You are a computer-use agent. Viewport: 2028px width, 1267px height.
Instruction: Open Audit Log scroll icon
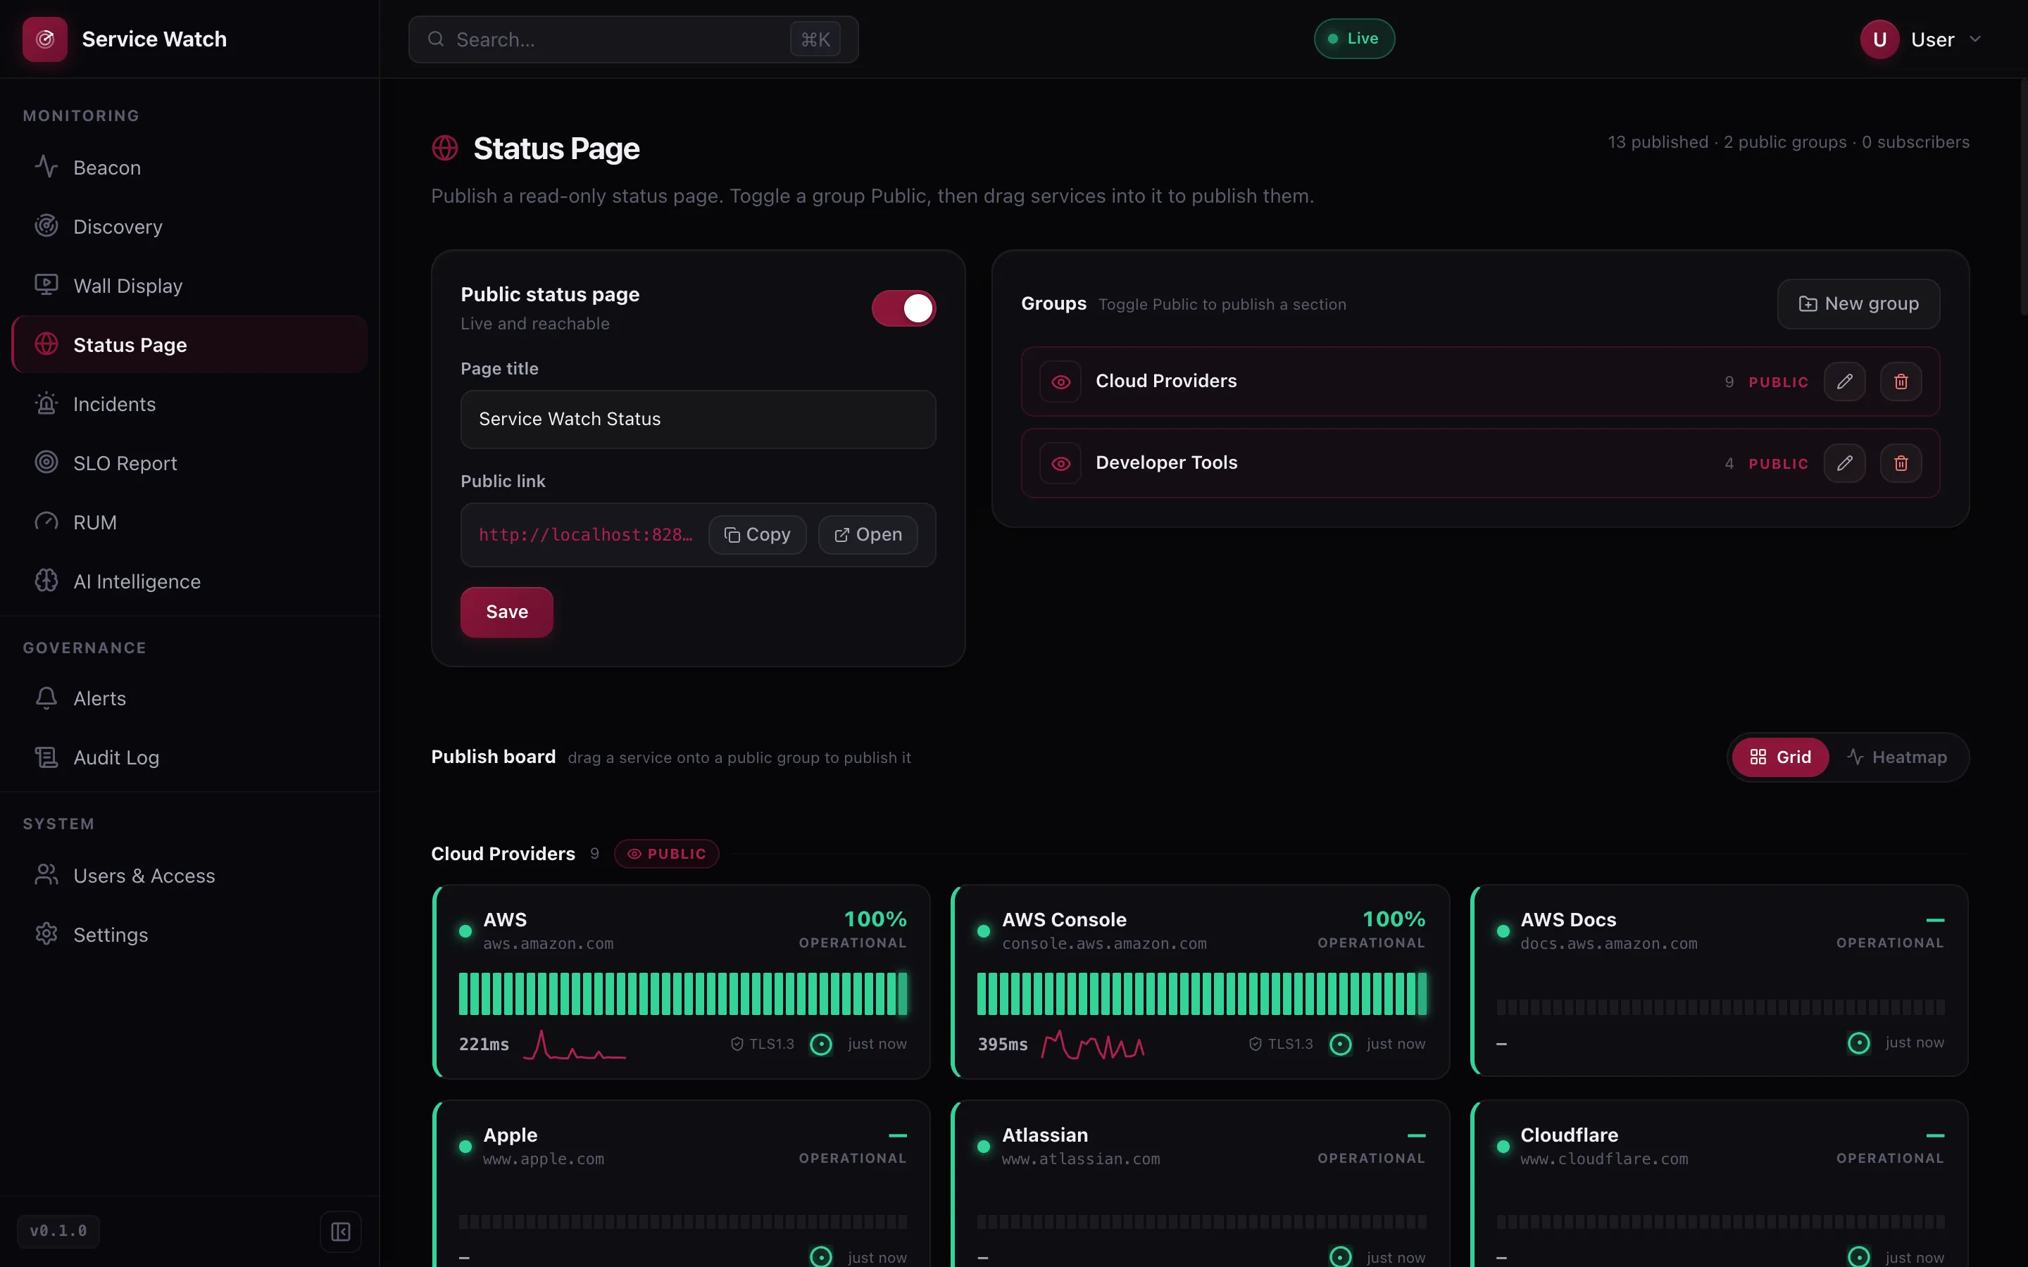pyautogui.click(x=46, y=757)
